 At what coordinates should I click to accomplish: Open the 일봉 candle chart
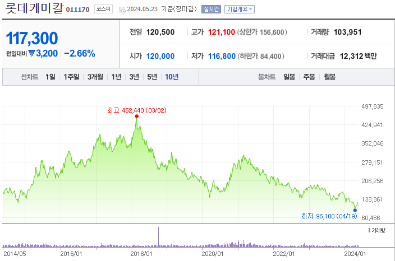click(x=289, y=77)
